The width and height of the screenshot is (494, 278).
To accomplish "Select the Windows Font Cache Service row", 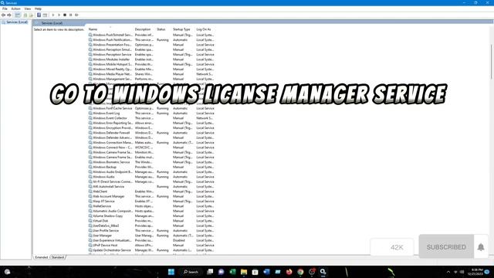I will pos(151,108).
